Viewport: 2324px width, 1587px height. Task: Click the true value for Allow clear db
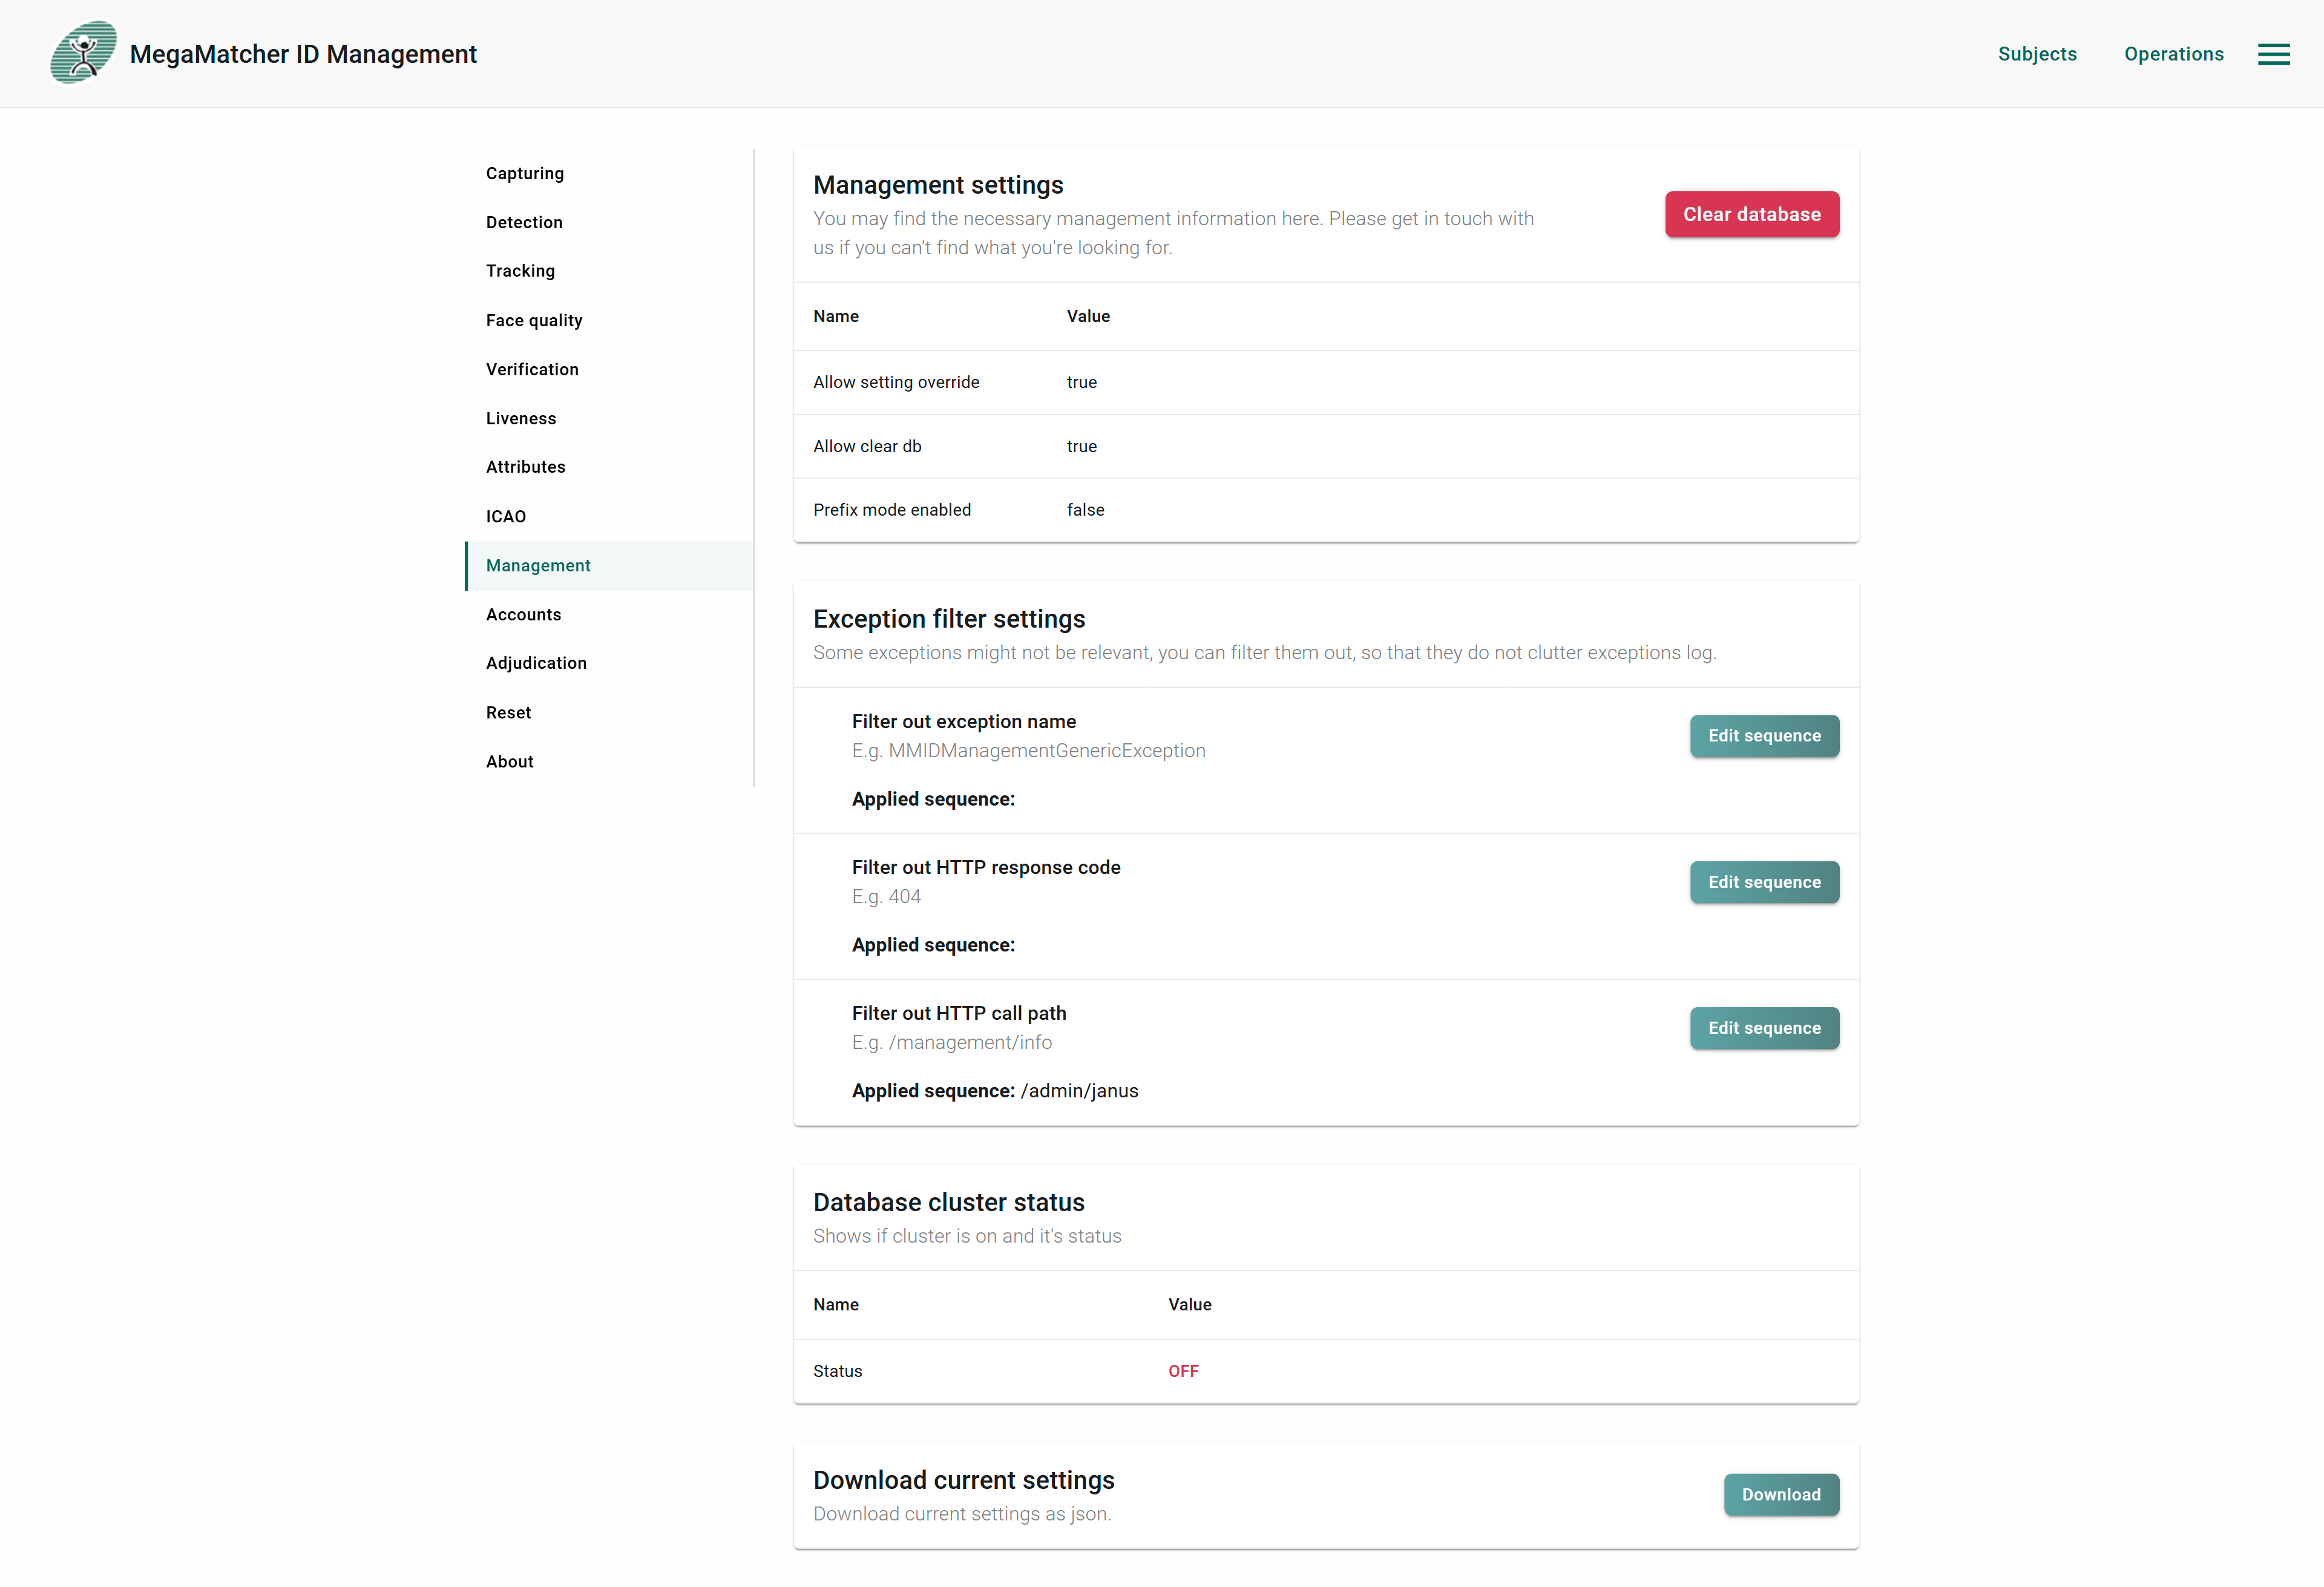tap(1081, 446)
